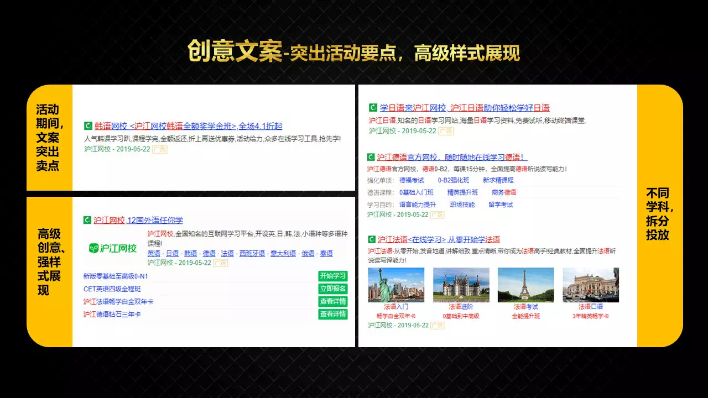Open the 沪江网校,12国外语任你学 title link
The height and width of the screenshot is (398, 708).
pos(138,220)
